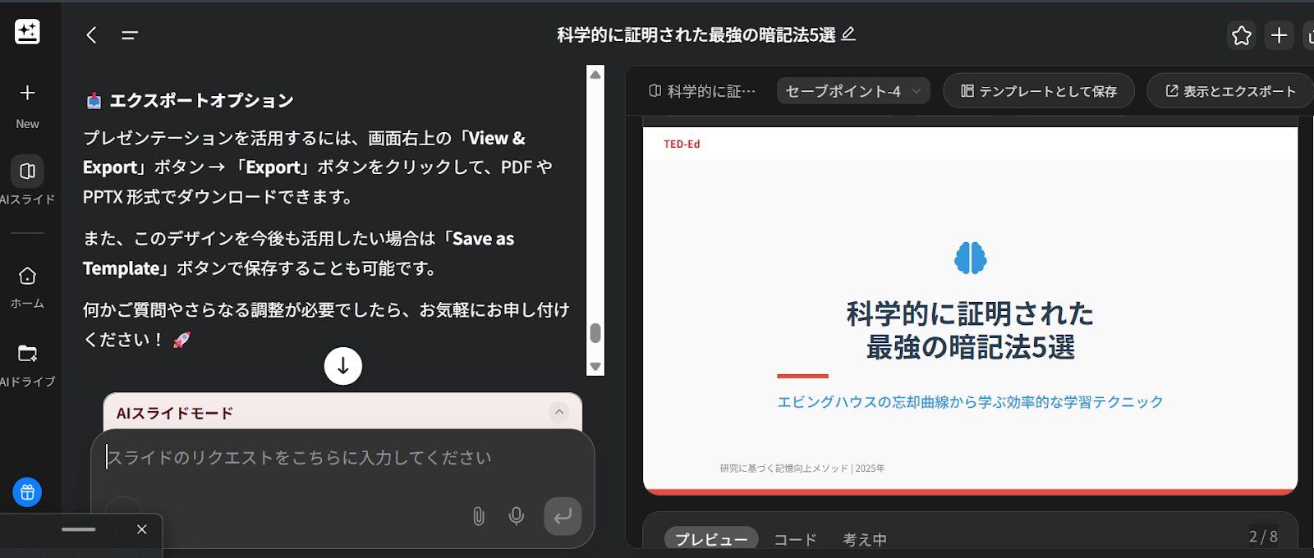
Task: Switch to the 考え中 tab
Action: click(865, 539)
